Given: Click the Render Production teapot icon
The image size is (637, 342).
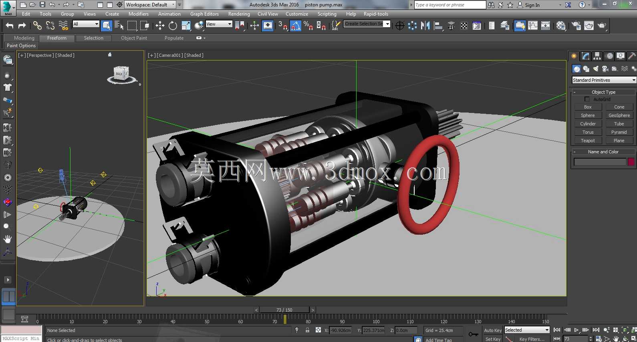Looking at the screenshot, I should [602, 26].
